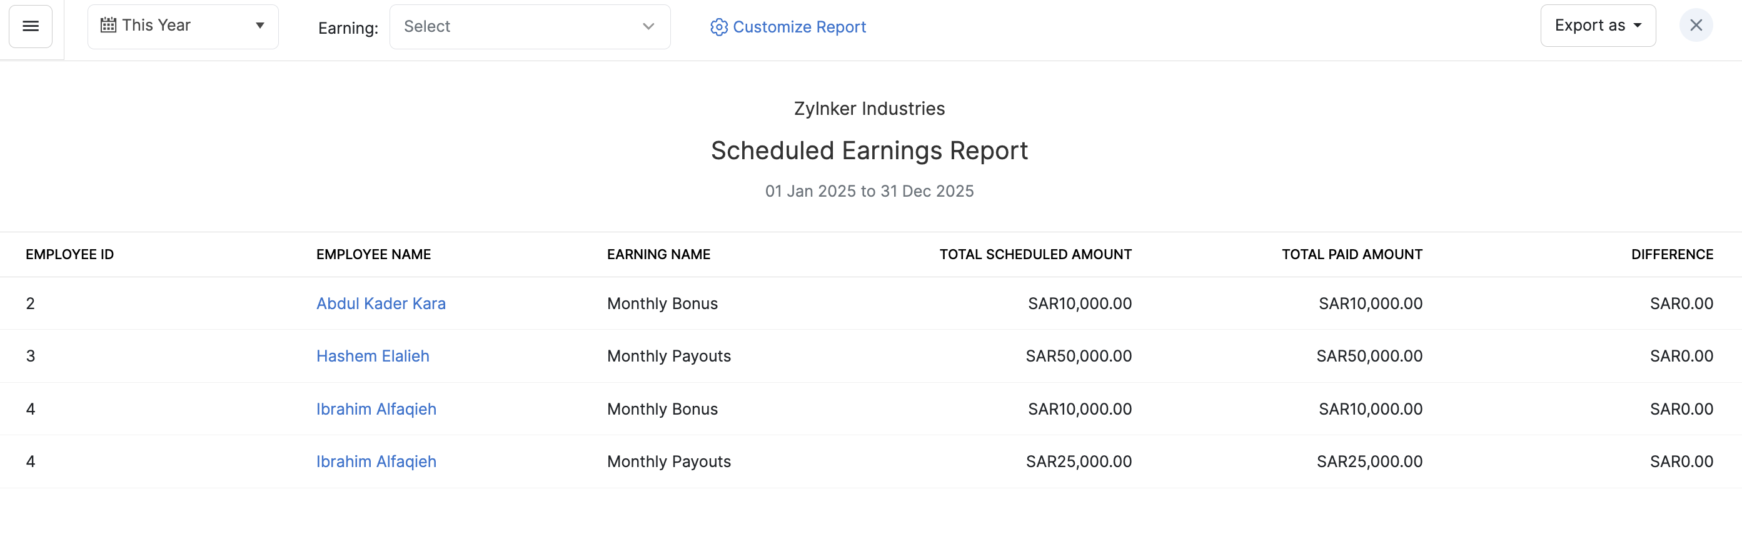Select the SAR50,000.00 scheduled amount for Hashem Elalieh
Viewport: 1742px width, 547px height.
click(x=1078, y=356)
